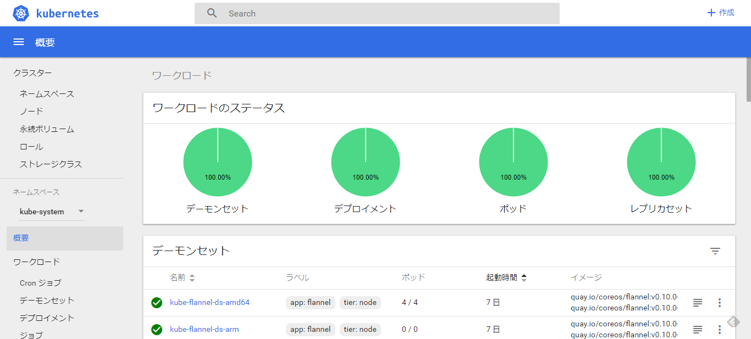Click the 作成 button in the top right
The width and height of the screenshot is (751, 339).
click(x=720, y=12)
